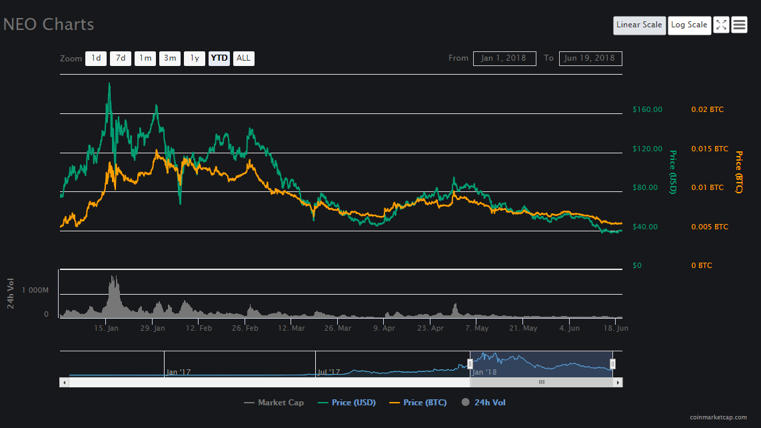The width and height of the screenshot is (761, 428).
Task: Edit the From date field
Action: pos(504,58)
